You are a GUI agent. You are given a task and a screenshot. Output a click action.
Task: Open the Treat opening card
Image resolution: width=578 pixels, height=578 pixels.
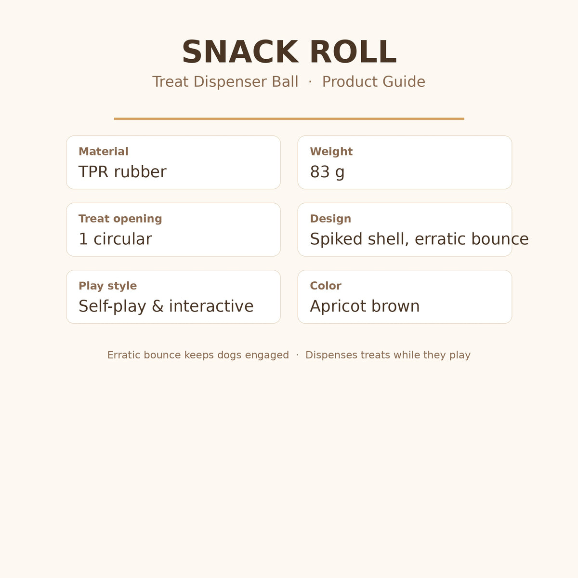[x=173, y=229]
